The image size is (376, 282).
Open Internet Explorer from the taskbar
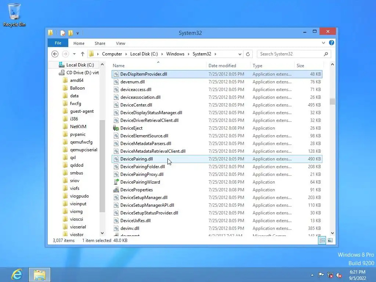[17, 275]
